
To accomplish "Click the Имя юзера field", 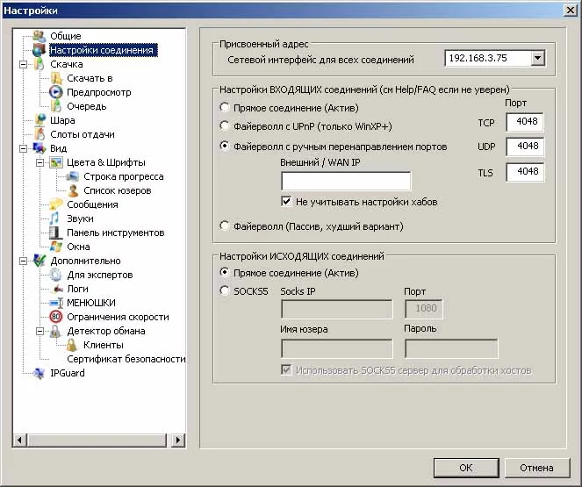I will pyautogui.click(x=337, y=348).
